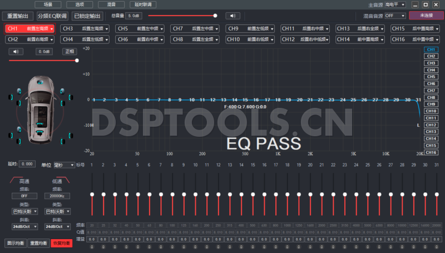Image resolution: width=445 pixels, height=253 pixels.
Task: Toggle 分频EQ联调 linked tuning
Action: point(52,16)
